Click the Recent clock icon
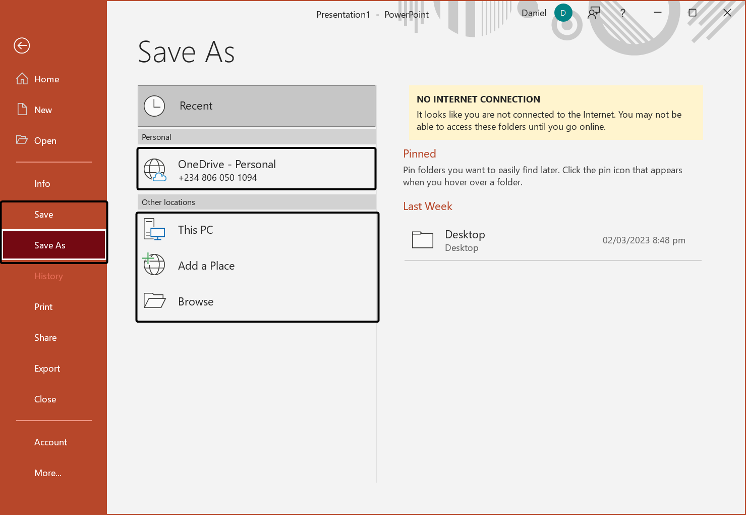The image size is (746, 515). tap(154, 106)
